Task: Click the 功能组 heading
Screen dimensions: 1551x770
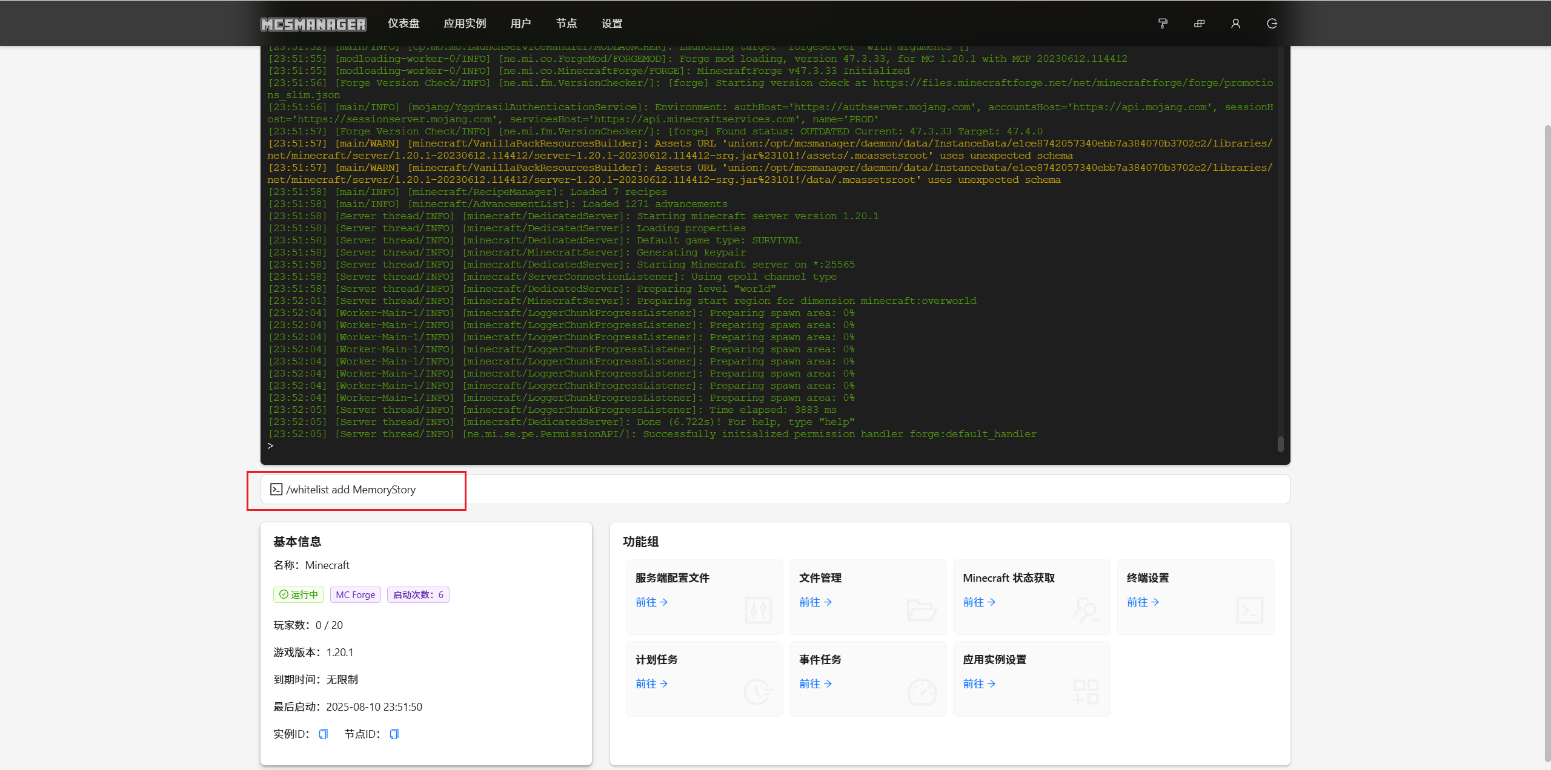Action: coord(640,541)
